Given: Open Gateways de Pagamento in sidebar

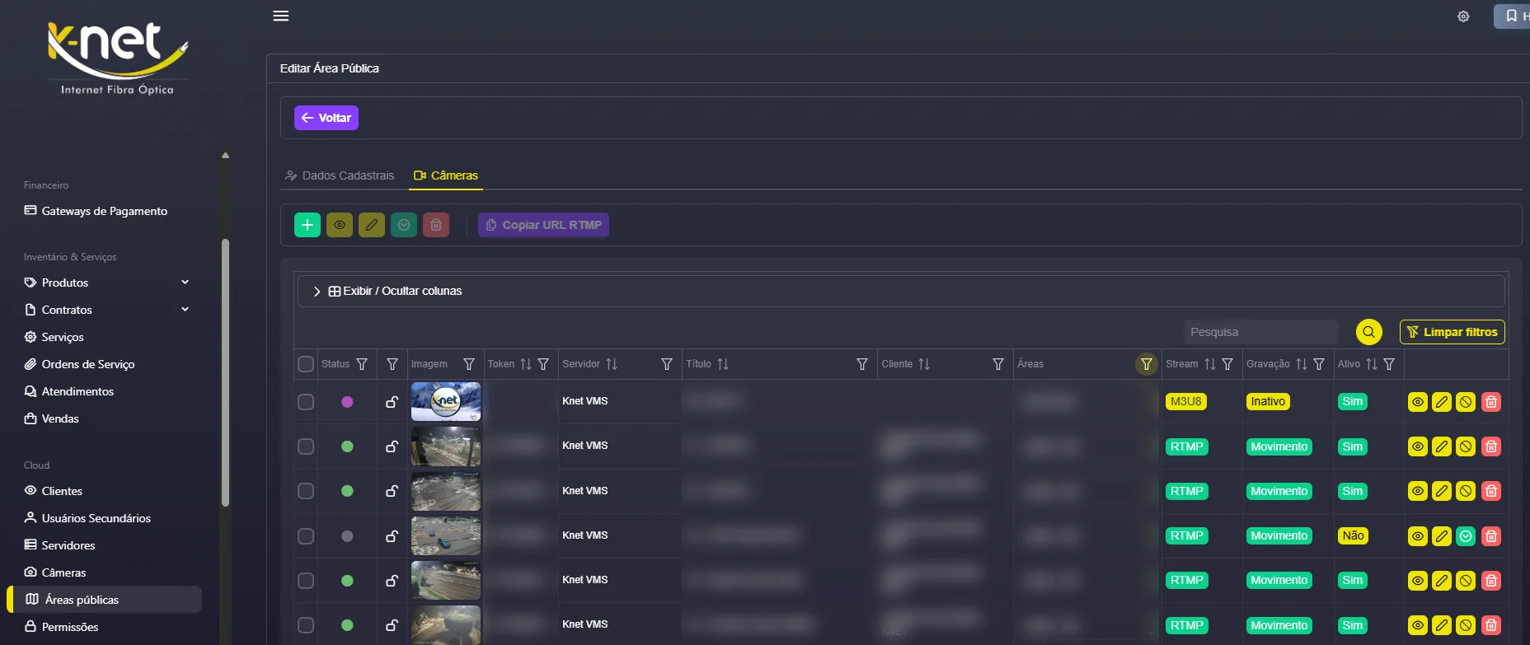Looking at the screenshot, I should pos(96,211).
